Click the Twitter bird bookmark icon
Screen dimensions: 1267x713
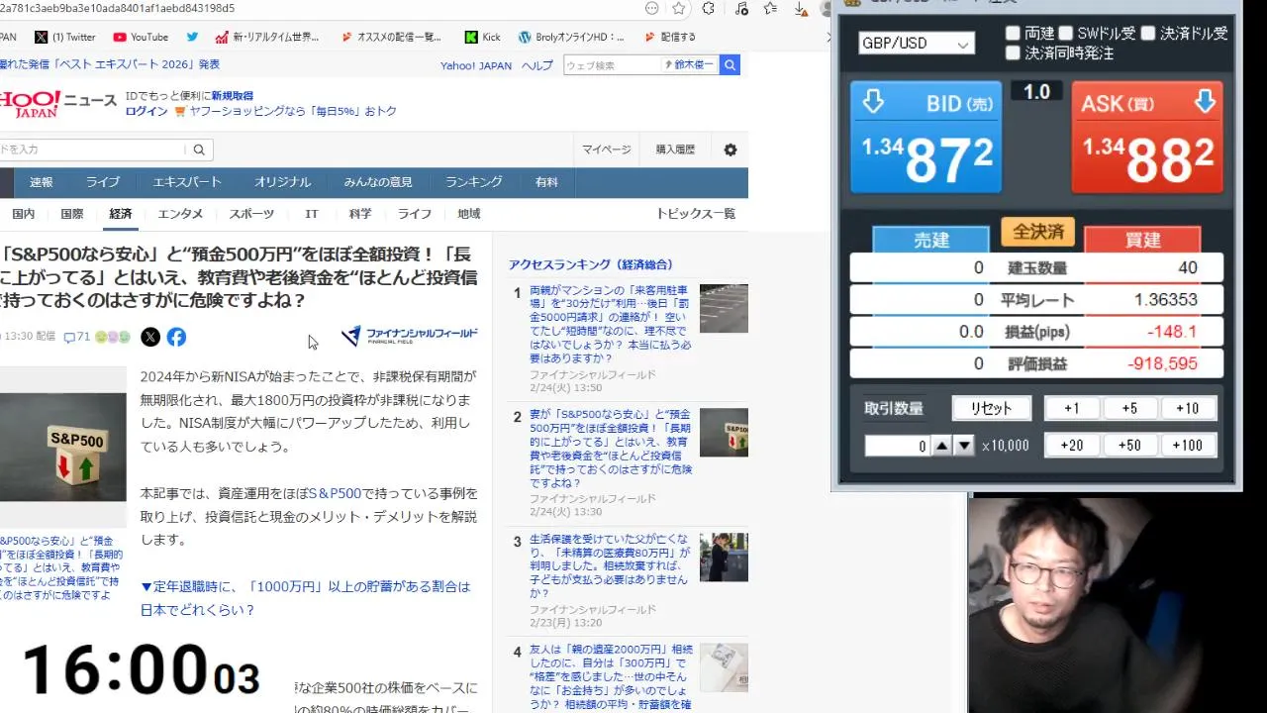(192, 37)
